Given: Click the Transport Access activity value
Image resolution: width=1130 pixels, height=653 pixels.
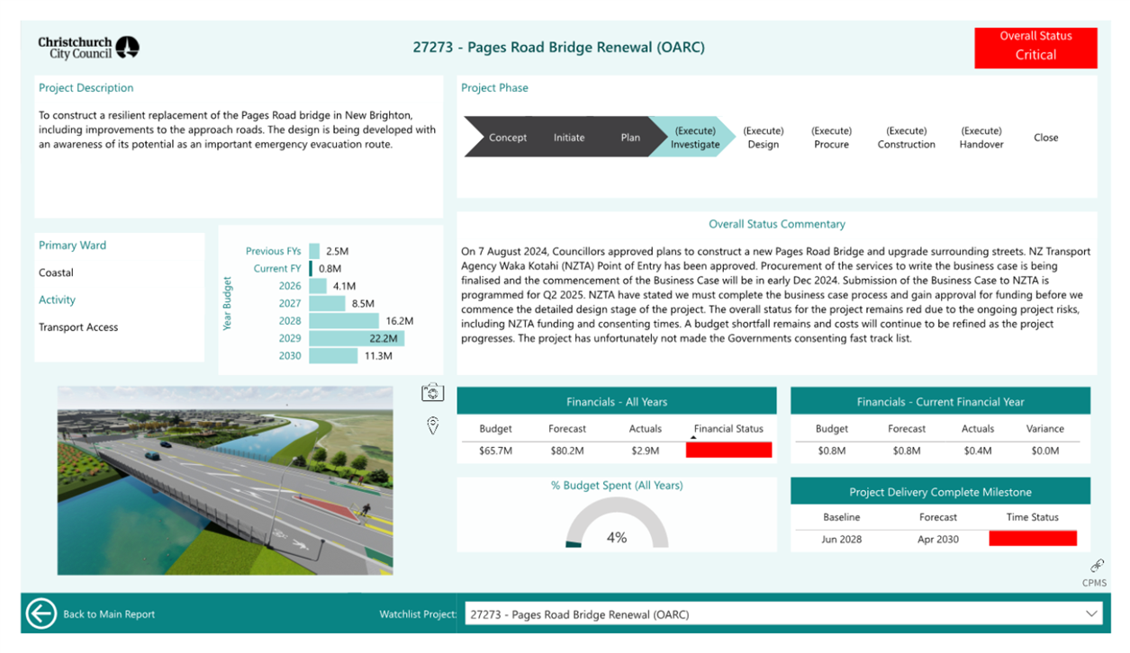Looking at the screenshot, I should coord(78,327).
